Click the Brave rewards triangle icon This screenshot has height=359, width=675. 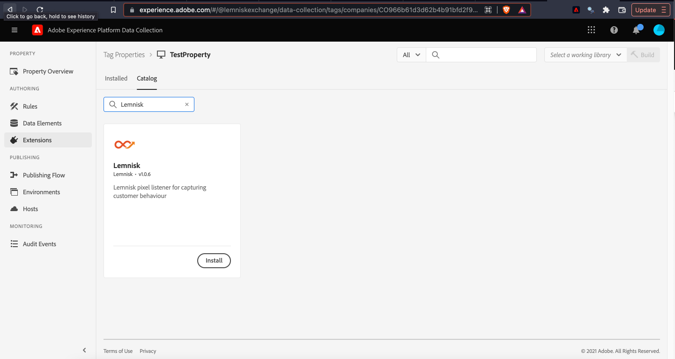(522, 9)
